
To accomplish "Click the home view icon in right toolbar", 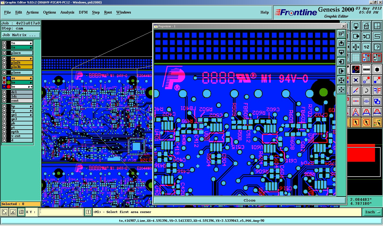I will [x=367, y=26].
